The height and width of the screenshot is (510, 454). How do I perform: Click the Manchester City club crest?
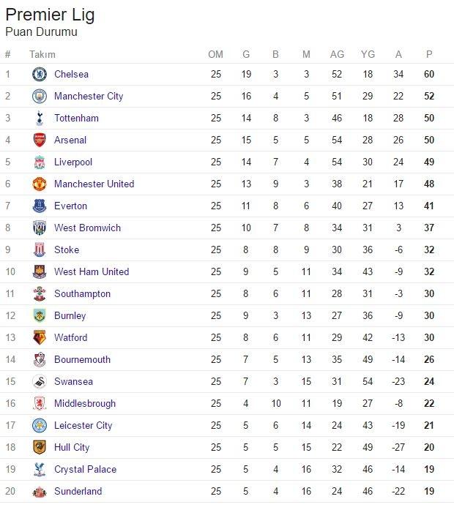(40, 97)
